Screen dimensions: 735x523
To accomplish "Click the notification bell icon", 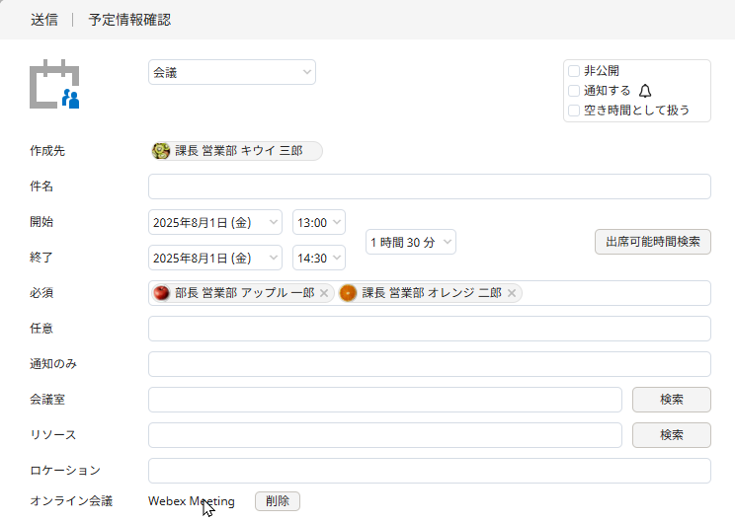I will (x=645, y=91).
